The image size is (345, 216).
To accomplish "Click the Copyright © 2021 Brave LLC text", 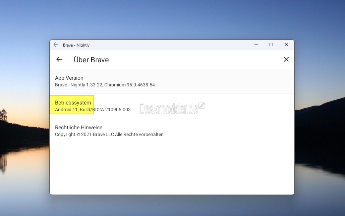I will 110,135.
